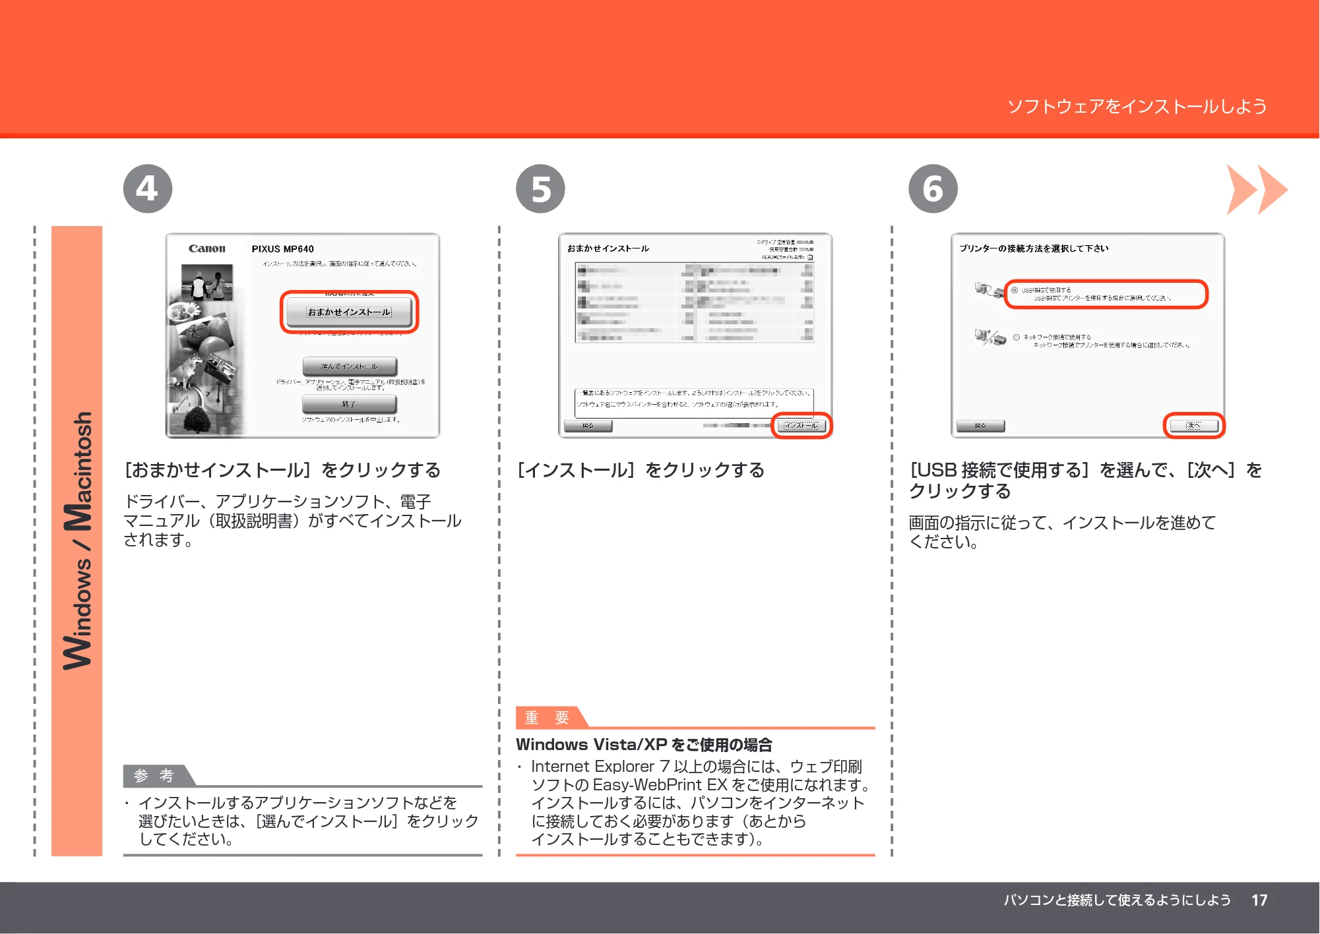Click the step 4 number circle
Image resolution: width=1320 pixels, height=934 pixels.
[148, 189]
